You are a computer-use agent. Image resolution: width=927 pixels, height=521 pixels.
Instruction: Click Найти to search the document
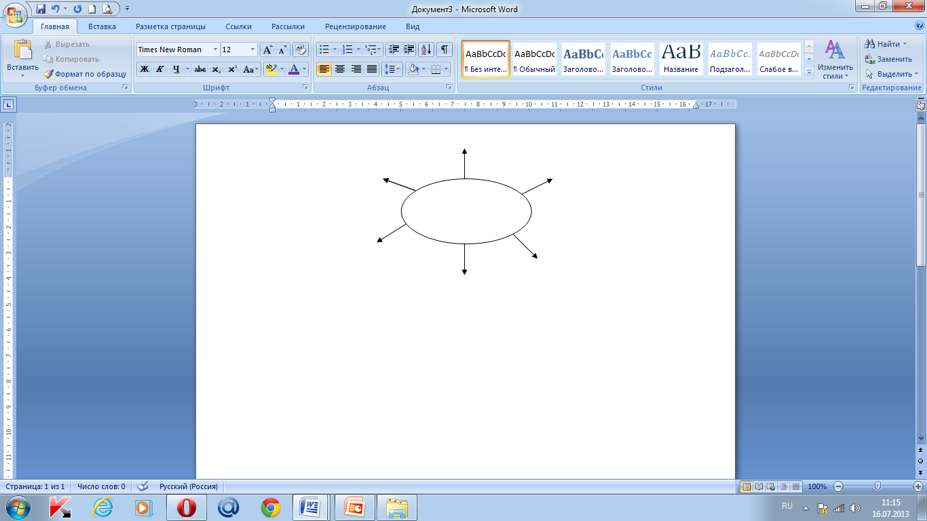[x=887, y=44]
